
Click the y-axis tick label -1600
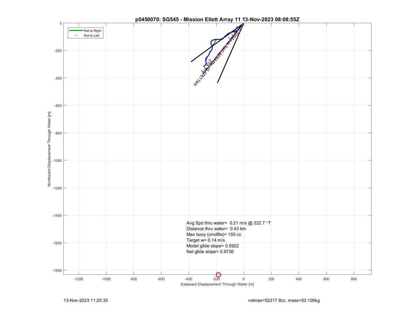click(57, 243)
